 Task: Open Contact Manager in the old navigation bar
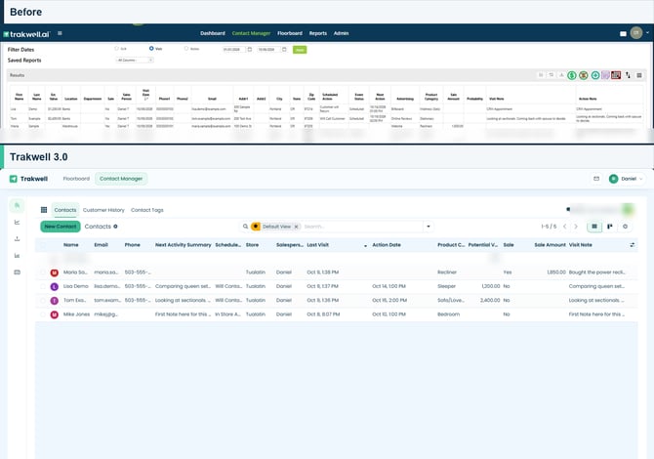pos(251,33)
